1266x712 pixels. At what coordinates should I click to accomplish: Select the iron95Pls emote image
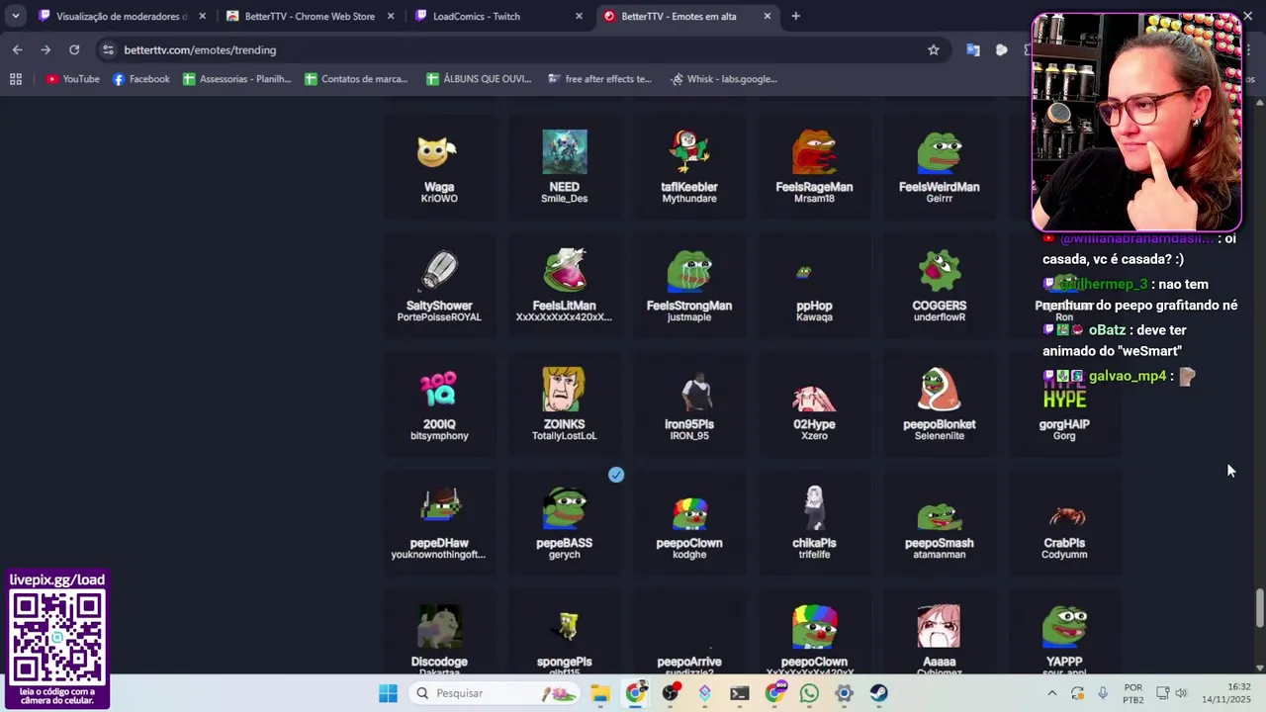click(x=696, y=391)
